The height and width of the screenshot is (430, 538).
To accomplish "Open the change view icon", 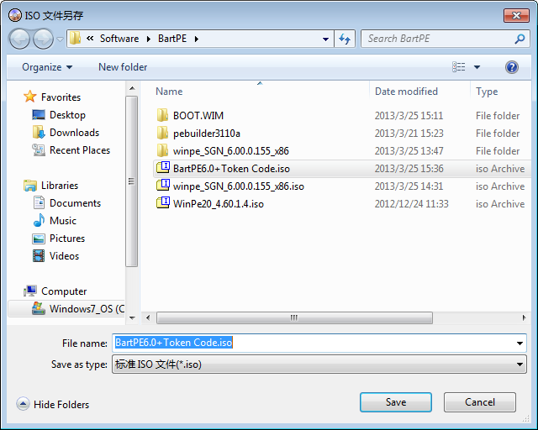I will 459,67.
